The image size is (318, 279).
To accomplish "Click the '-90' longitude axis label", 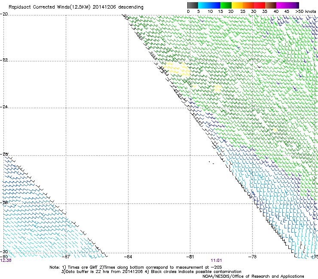I will [4, 257].
